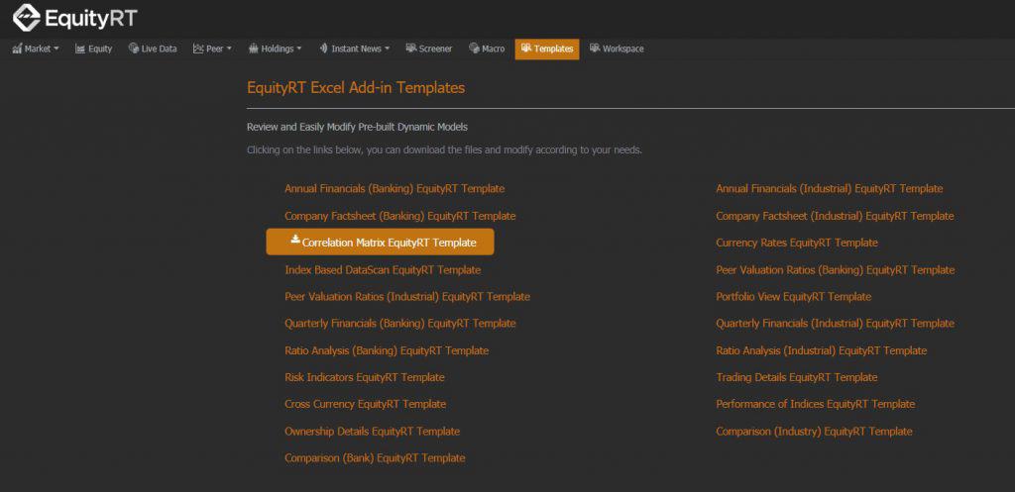Expand the Instant News dropdown arrow
This screenshot has height=492, width=1015.
pos(388,49)
